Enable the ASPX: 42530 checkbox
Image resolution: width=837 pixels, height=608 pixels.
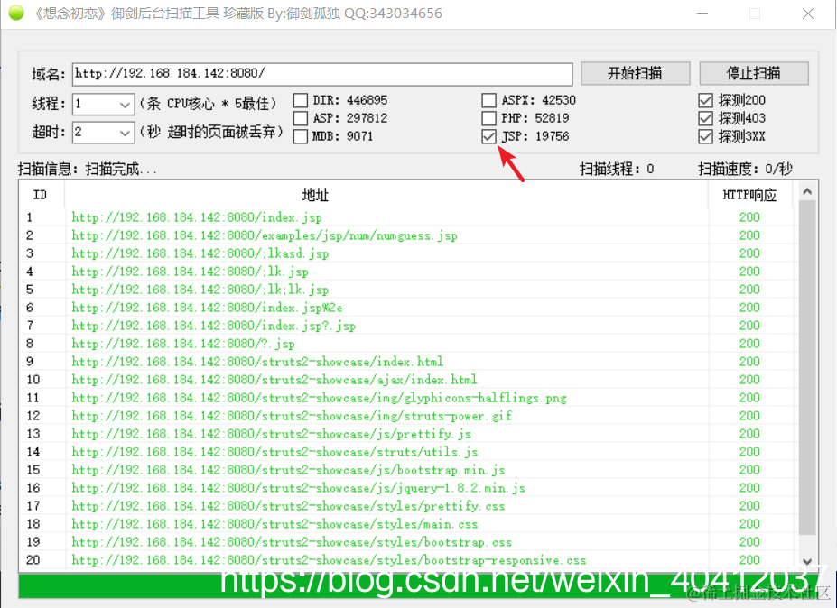(489, 100)
